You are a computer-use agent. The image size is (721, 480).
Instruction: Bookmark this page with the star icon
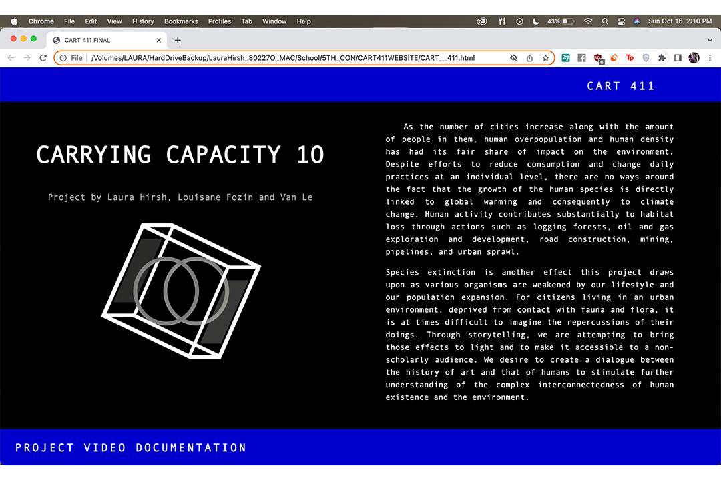[545, 58]
